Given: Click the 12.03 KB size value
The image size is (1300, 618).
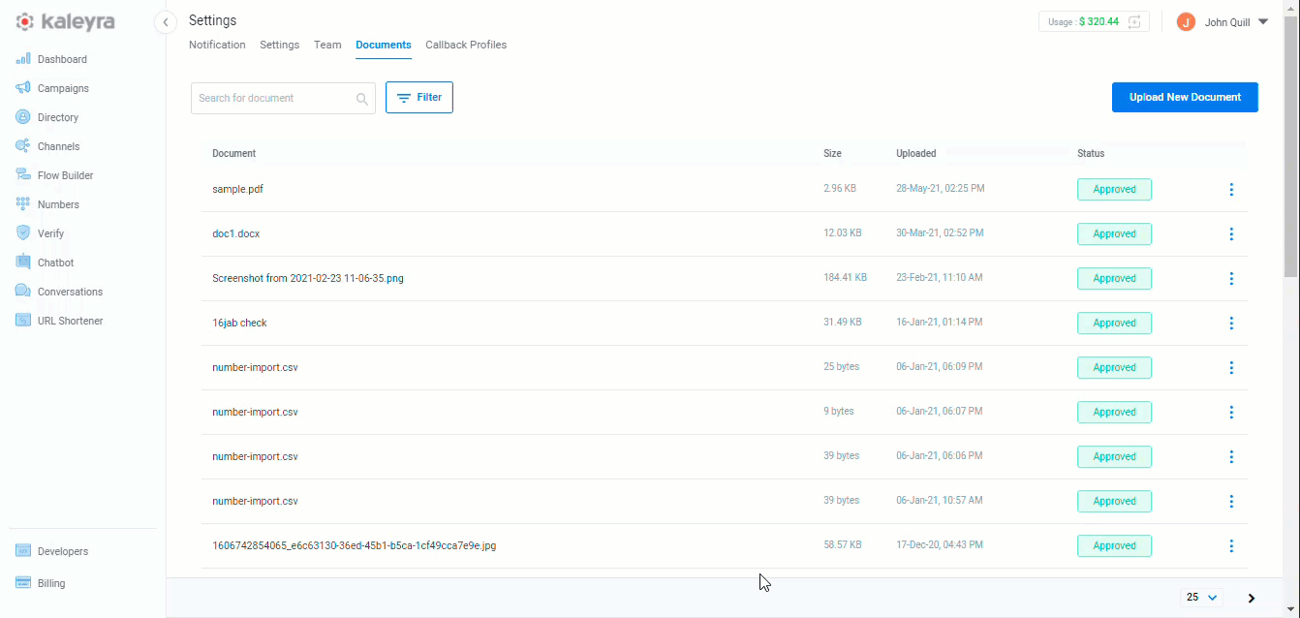Looking at the screenshot, I should click(842, 233).
